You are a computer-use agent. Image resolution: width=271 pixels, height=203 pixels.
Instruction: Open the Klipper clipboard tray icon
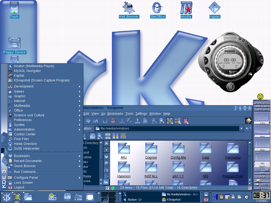coord(221,197)
